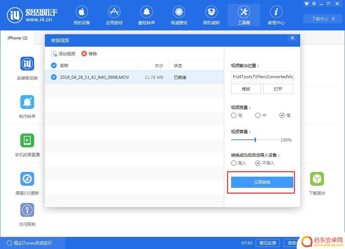Click 意见反馈 feedback button
Viewport: 345px width, 249px height.
click(268, 243)
